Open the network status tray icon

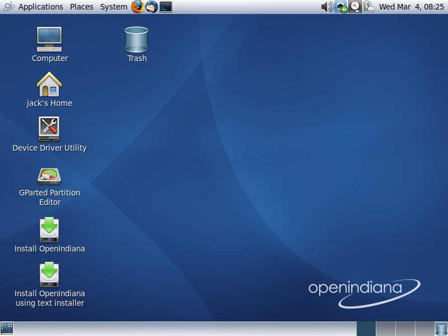click(x=341, y=7)
